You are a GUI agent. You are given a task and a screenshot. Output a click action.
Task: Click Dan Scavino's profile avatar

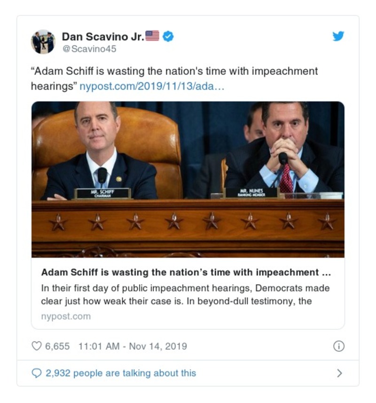(43, 42)
